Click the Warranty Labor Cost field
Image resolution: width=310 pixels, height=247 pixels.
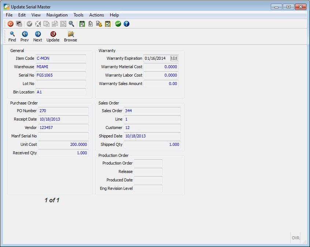(161, 75)
